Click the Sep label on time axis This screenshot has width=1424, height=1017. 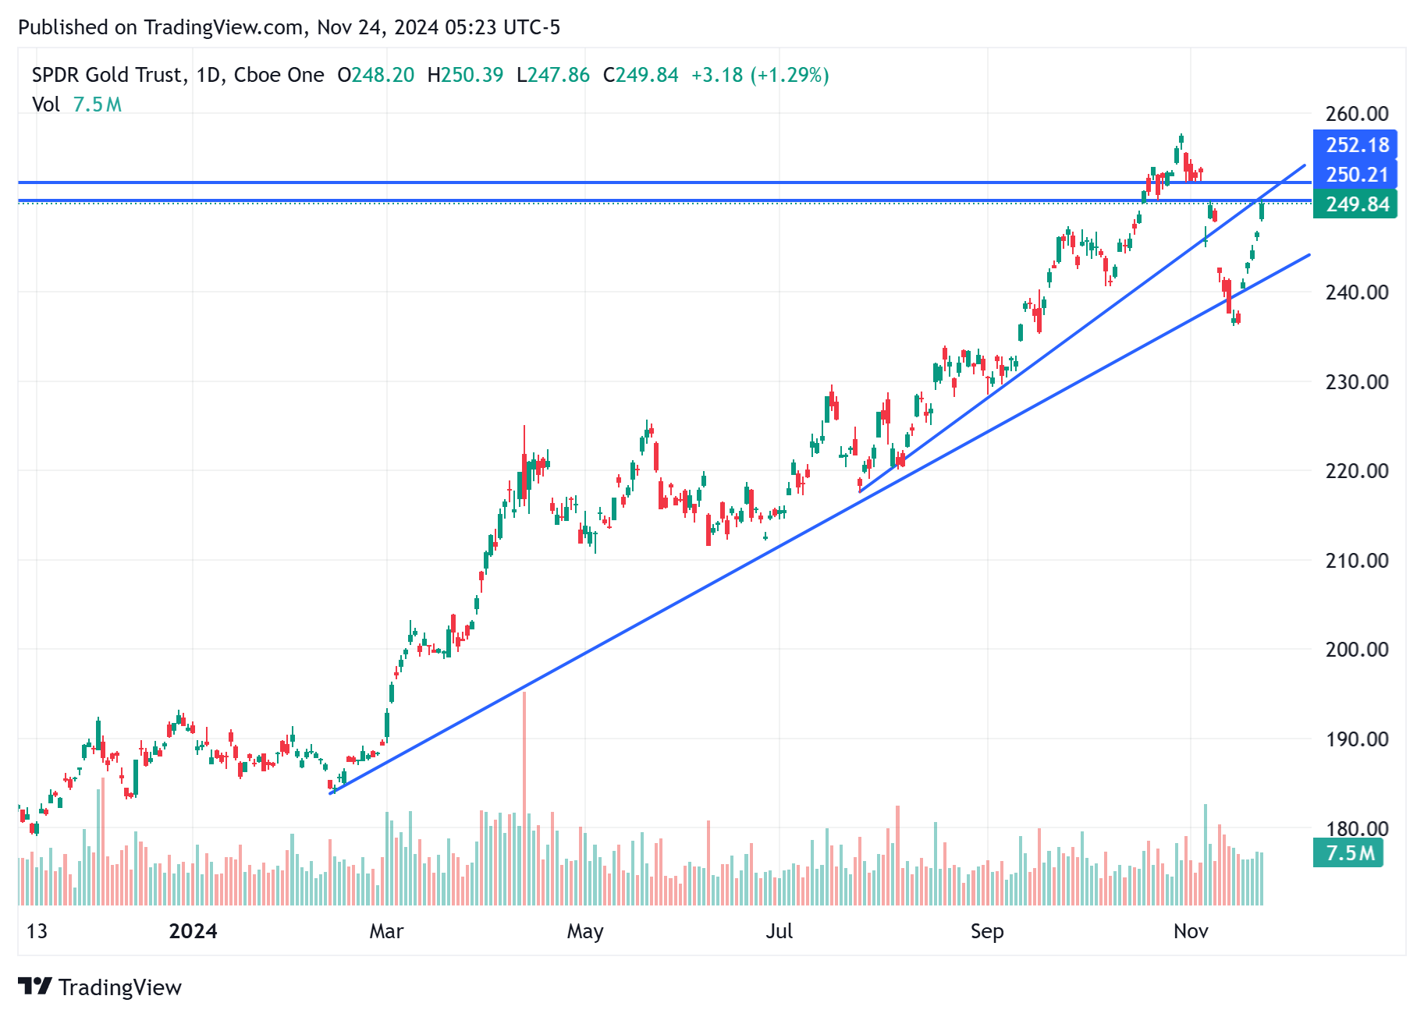[x=987, y=932]
